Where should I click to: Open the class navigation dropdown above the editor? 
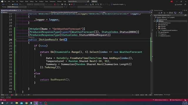76,12
